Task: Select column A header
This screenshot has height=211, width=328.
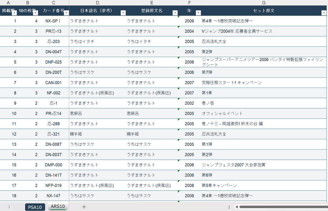Action: point(8,3)
